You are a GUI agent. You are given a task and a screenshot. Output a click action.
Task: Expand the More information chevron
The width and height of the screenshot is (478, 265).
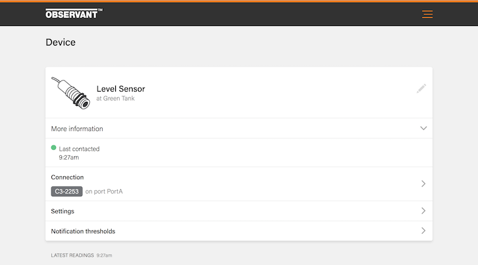click(423, 129)
